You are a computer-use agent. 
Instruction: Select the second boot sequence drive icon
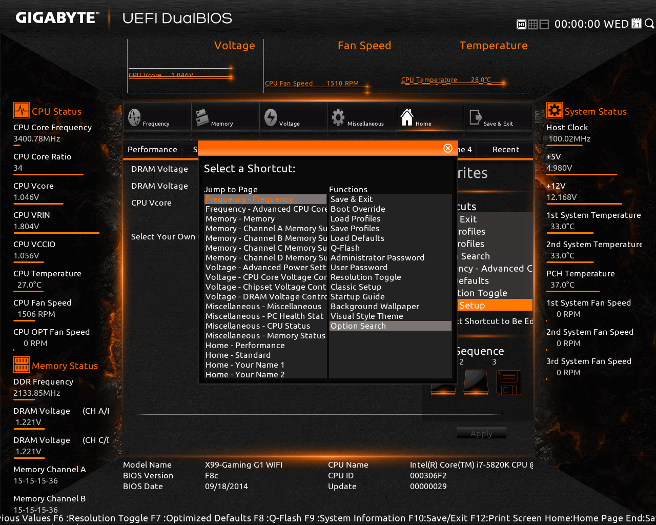coord(476,382)
